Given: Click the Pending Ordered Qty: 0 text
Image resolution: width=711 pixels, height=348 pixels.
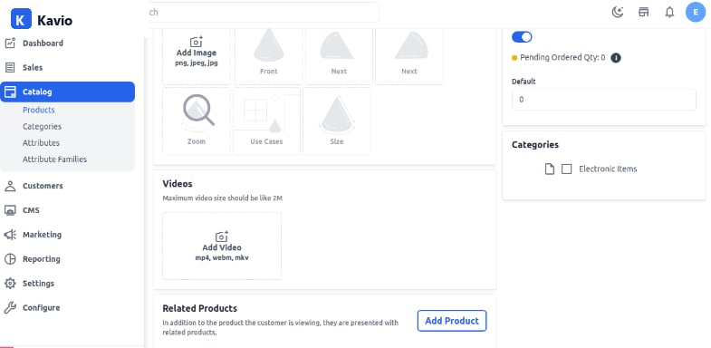Looking at the screenshot, I should tap(562, 58).
